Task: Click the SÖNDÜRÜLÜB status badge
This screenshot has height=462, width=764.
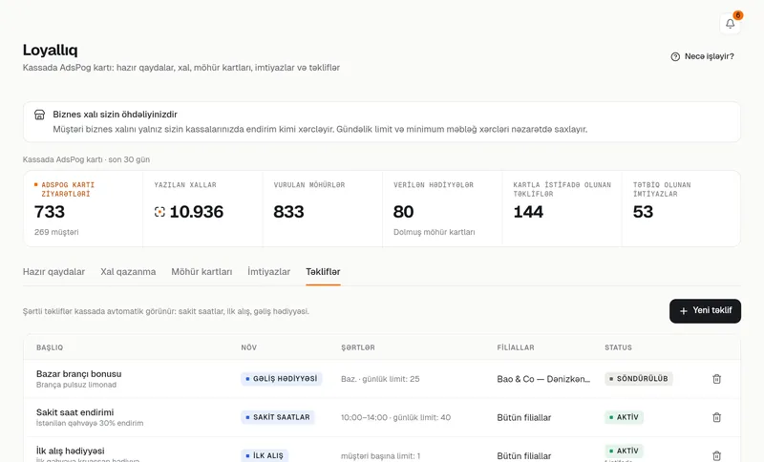Action: coord(638,379)
